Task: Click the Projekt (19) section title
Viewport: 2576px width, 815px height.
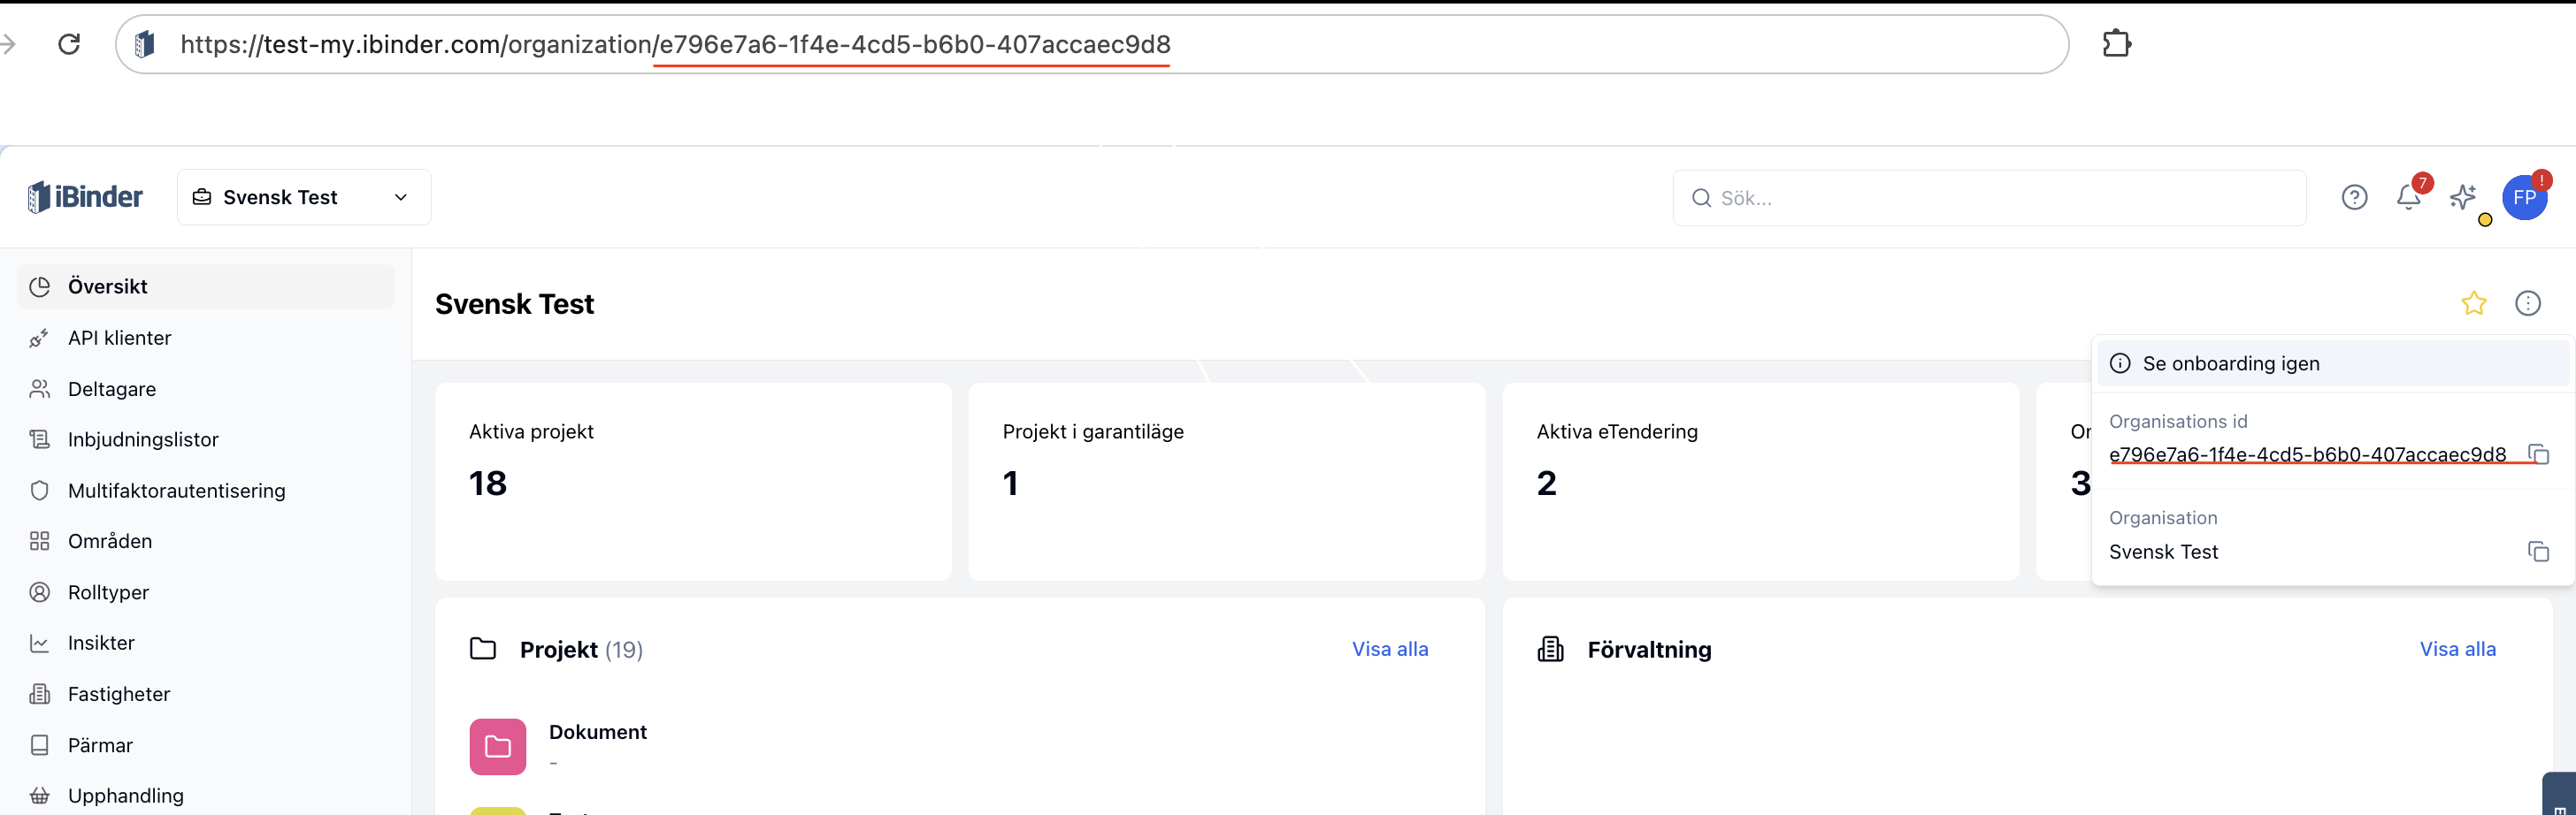Action: point(581,651)
